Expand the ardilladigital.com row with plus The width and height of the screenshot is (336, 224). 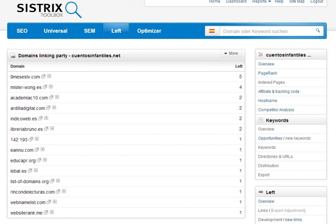(54, 108)
